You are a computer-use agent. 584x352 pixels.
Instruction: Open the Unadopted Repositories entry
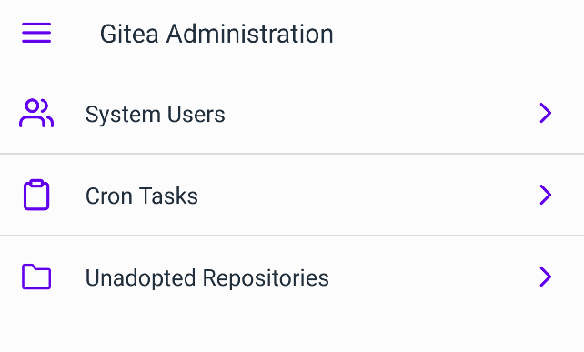(292, 277)
